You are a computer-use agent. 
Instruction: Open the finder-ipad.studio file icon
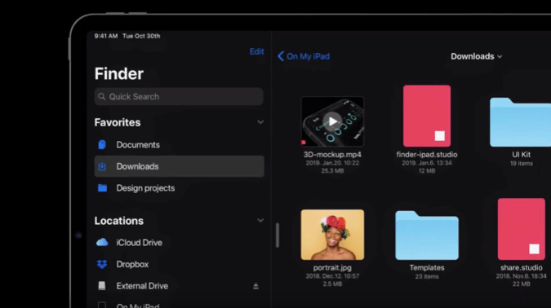point(427,116)
